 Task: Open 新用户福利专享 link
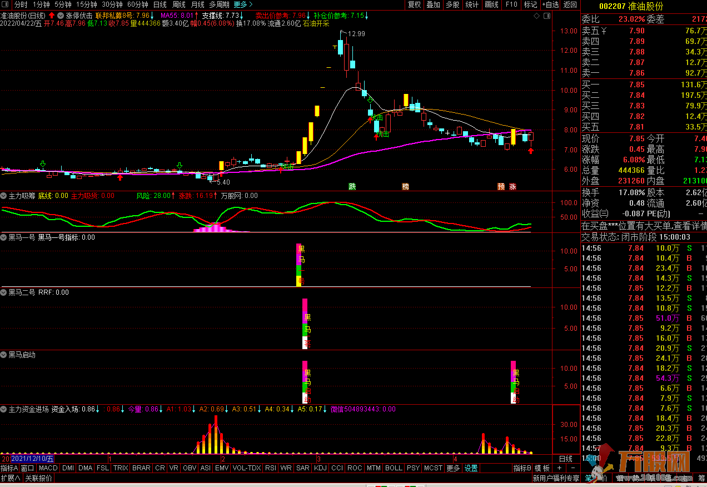(x=555, y=478)
